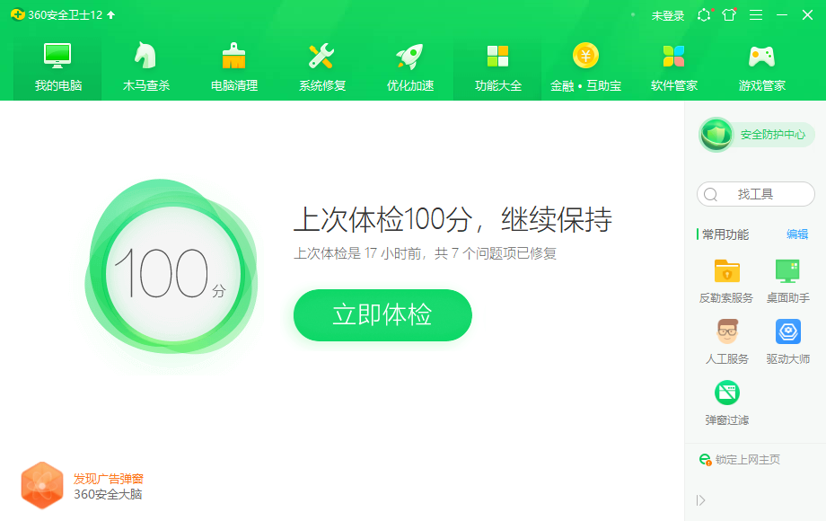Click 立即体检 checkup button

382,314
